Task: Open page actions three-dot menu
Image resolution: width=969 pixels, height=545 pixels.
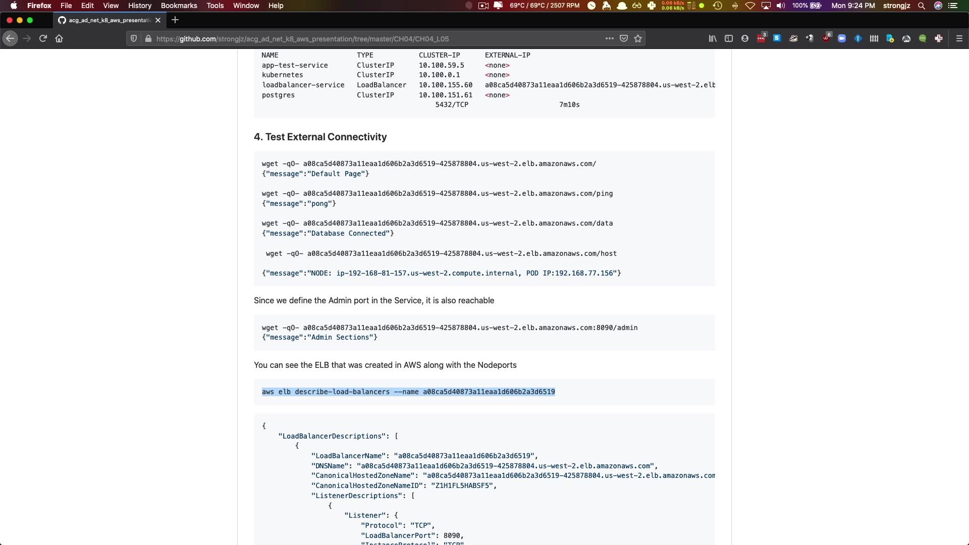Action: click(610, 38)
